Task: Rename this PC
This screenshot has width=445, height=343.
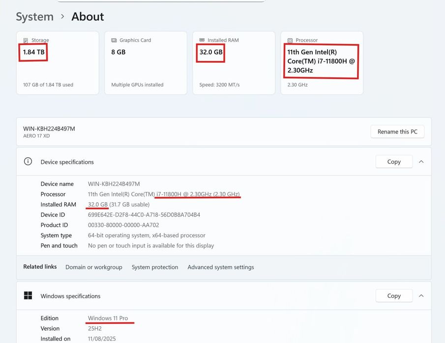Action: (397, 132)
